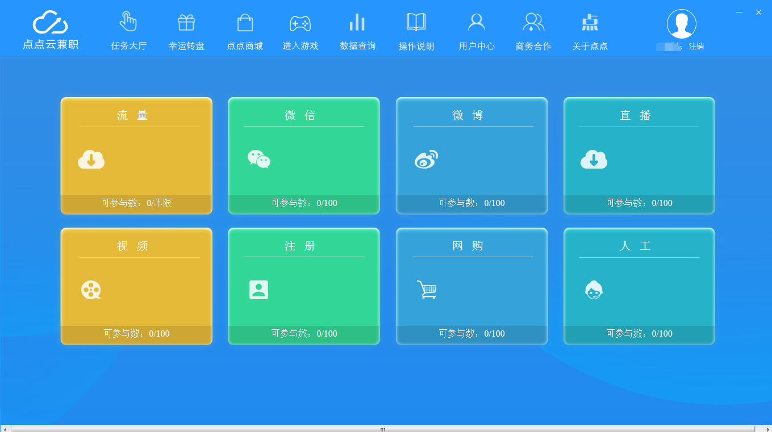
Task: Click the WeChat icon in 微信 card
Action: point(259,159)
